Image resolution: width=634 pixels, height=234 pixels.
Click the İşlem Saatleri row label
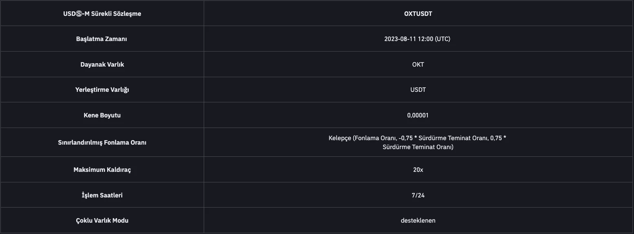[102, 195]
